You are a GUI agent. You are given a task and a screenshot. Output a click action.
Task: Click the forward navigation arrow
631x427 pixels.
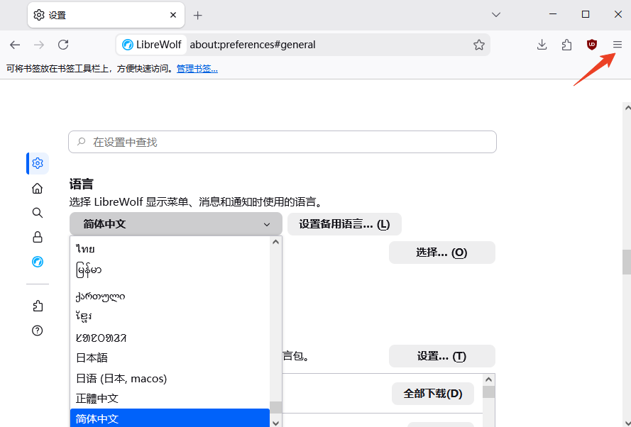[x=39, y=45]
